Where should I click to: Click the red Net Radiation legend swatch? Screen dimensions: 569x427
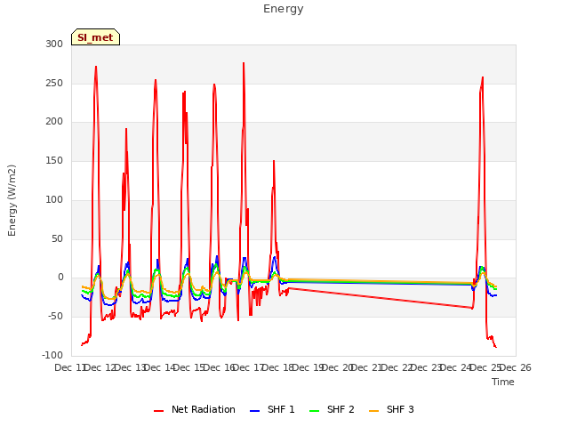(158, 411)
